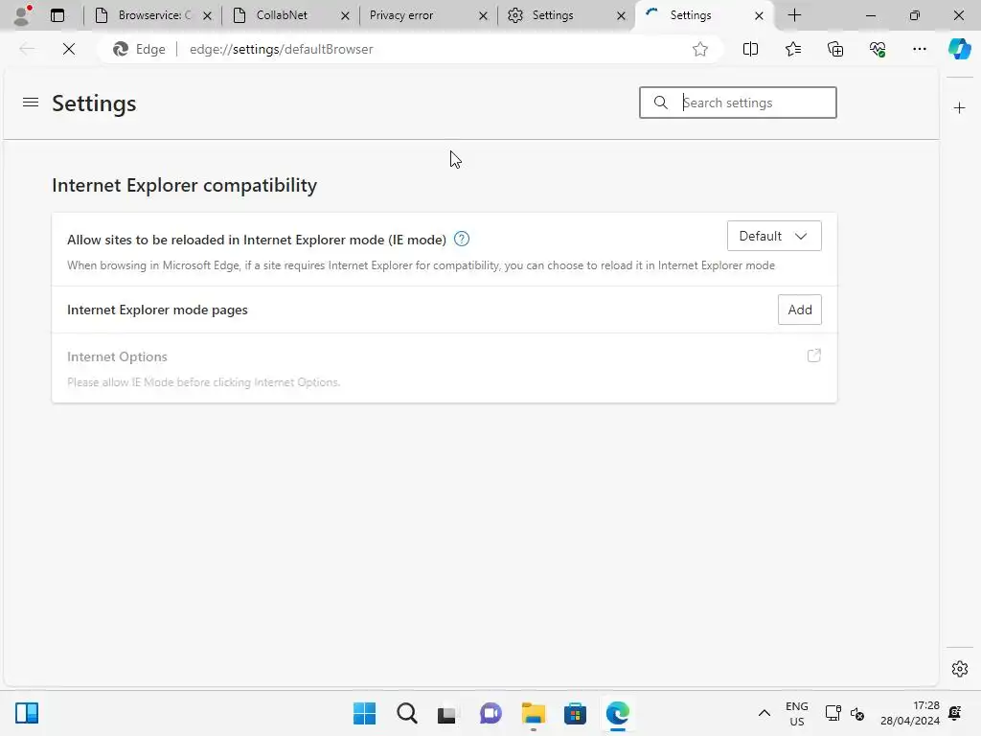This screenshot has width=981, height=736.
Task: Open Browser essentials heart icon
Action: 878,49
